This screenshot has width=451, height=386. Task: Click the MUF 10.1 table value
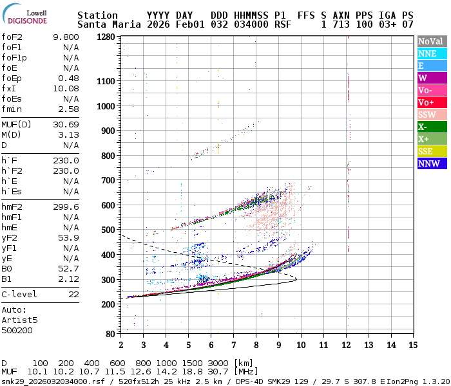(x=37, y=372)
